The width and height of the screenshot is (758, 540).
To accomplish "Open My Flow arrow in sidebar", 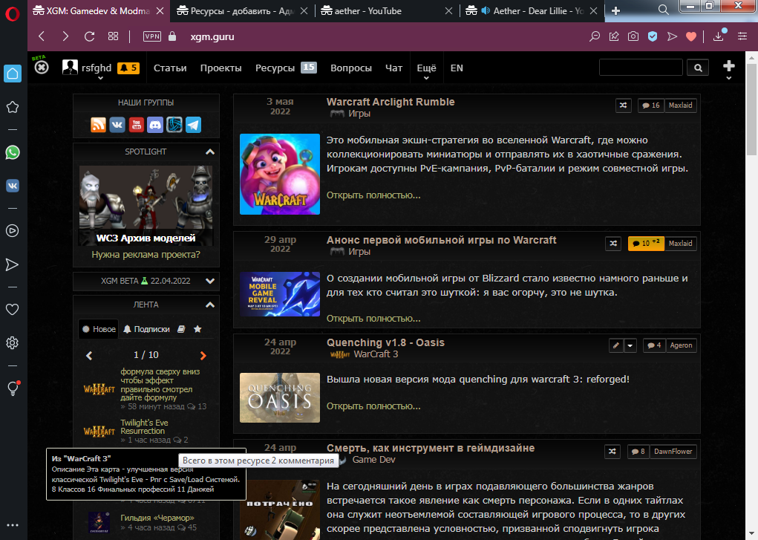I will pos(12,264).
